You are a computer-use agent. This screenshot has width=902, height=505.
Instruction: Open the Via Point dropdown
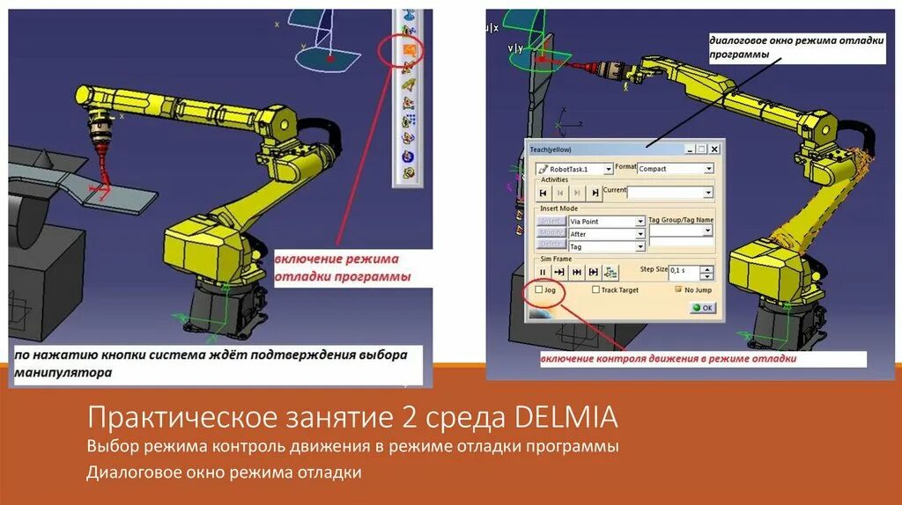coord(640,221)
